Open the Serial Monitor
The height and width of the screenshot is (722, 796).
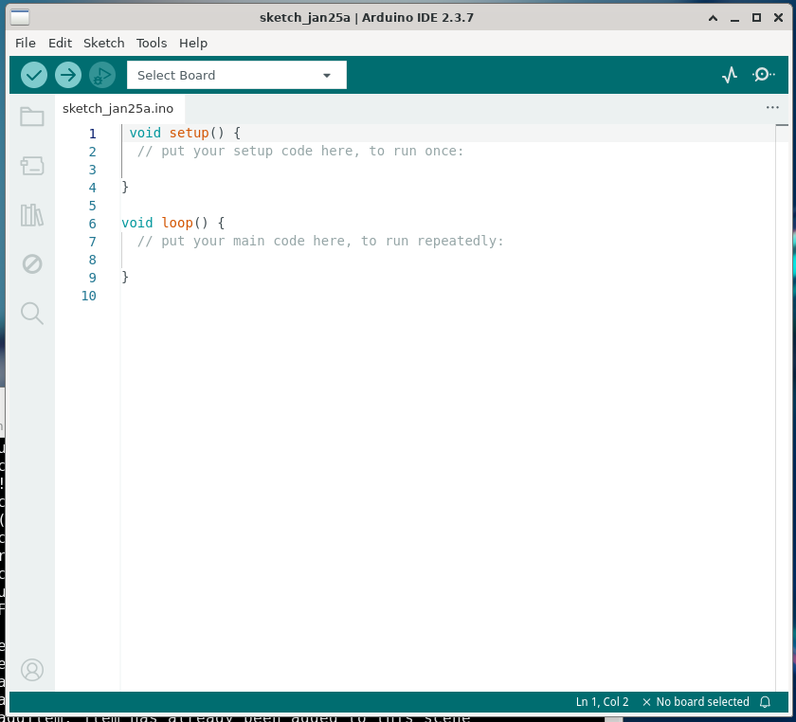[764, 75]
